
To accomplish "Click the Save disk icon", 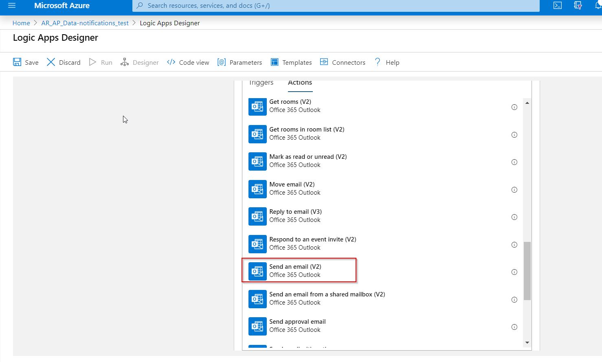I will tap(17, 62).
